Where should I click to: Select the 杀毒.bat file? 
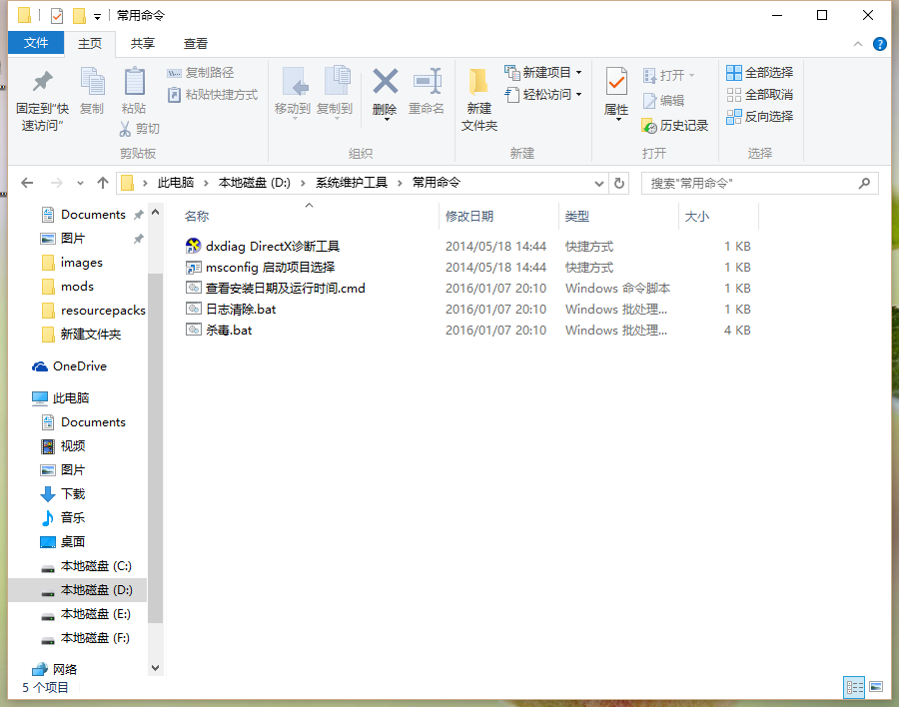(219, 331)
